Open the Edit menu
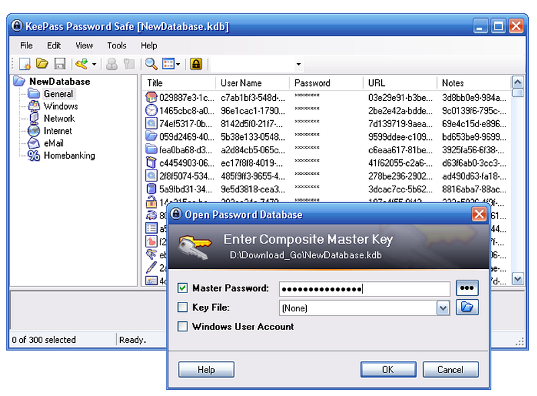Image resolution: width=537 pixels, height=396 pixels. click(54, 46)
